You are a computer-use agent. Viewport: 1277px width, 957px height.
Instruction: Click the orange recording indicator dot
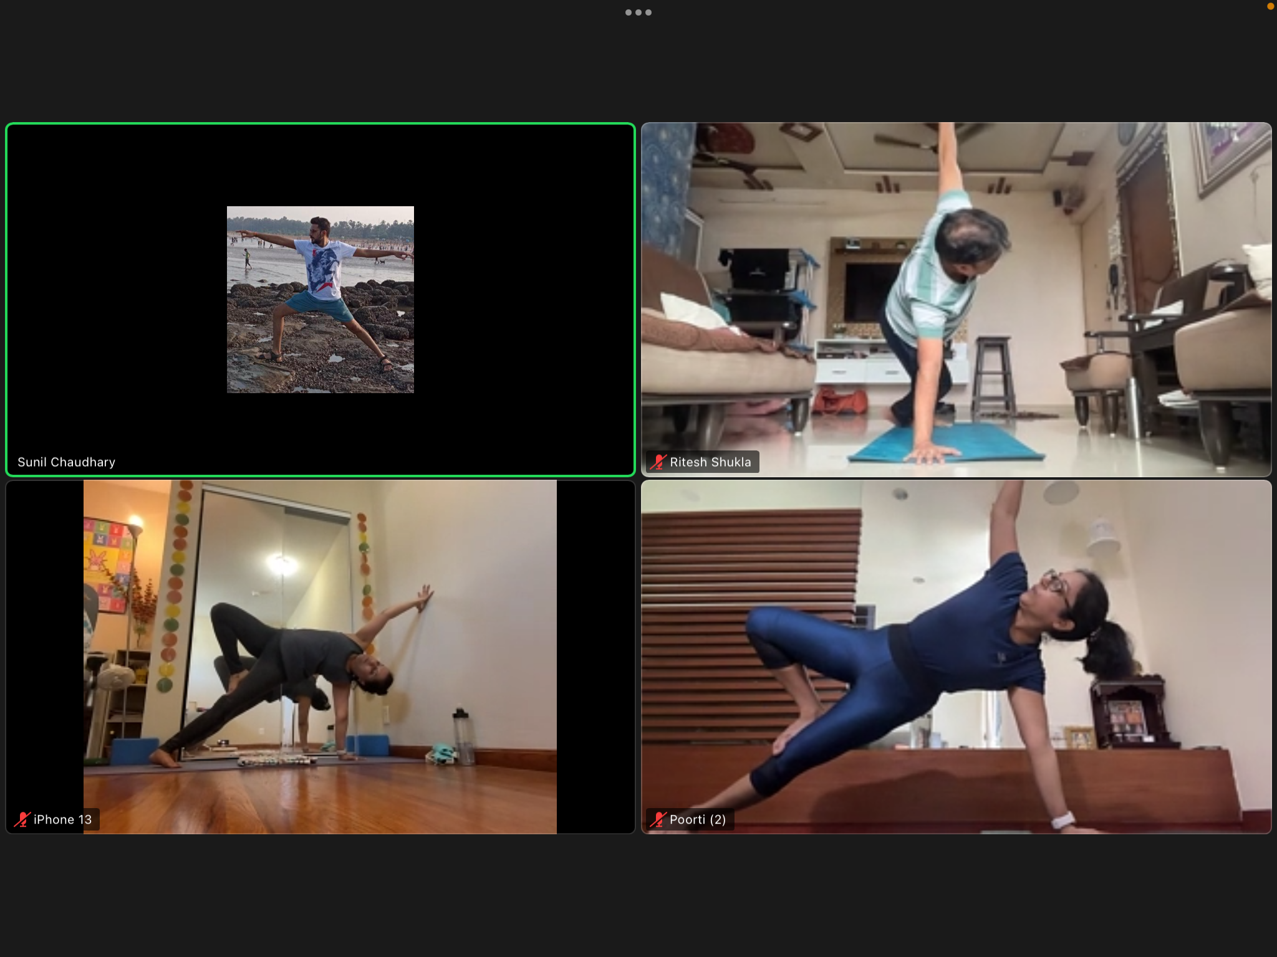1269,7
